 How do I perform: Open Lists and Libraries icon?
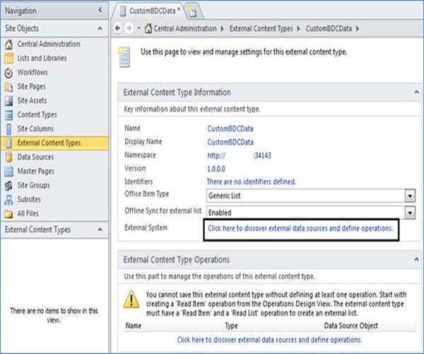(x=9, y=58)
